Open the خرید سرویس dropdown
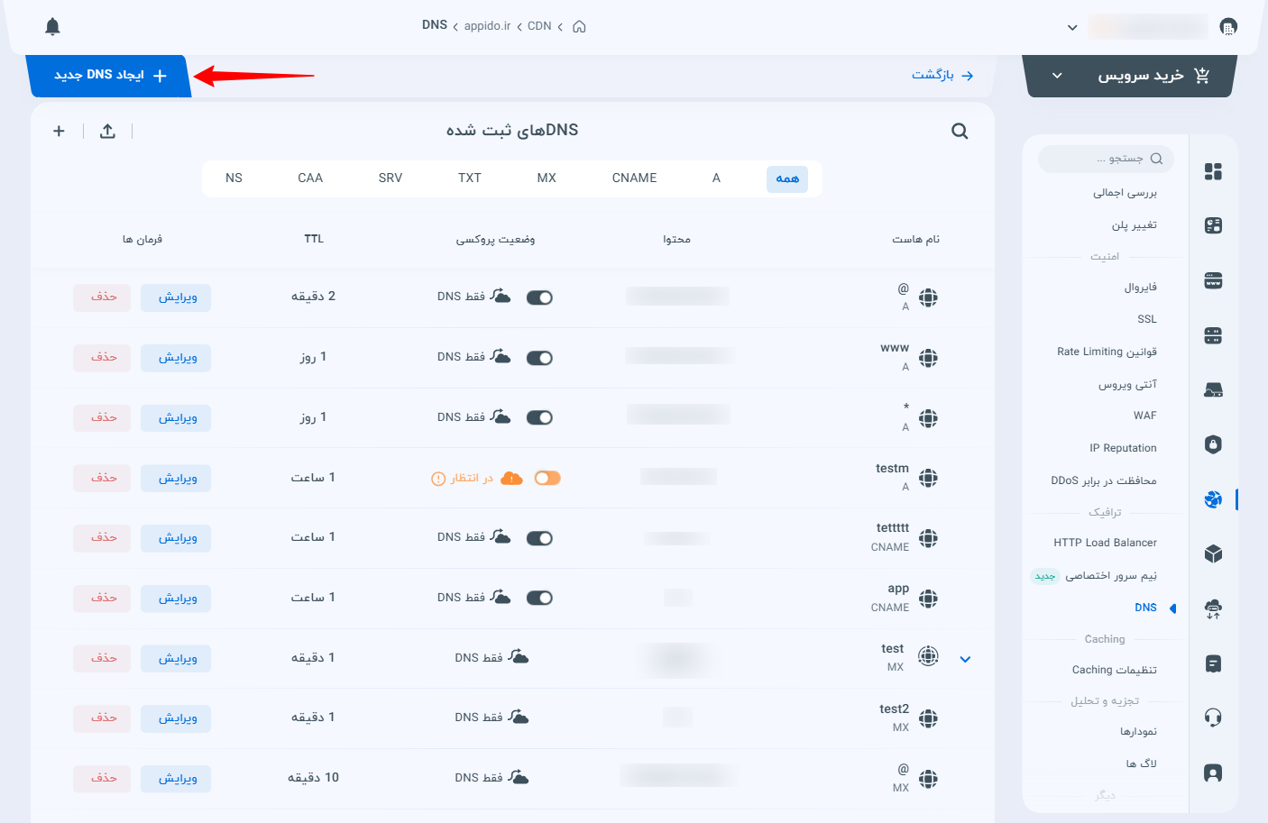The height and width of the screenshot is (823, 1268). (x=1128, y=76)
